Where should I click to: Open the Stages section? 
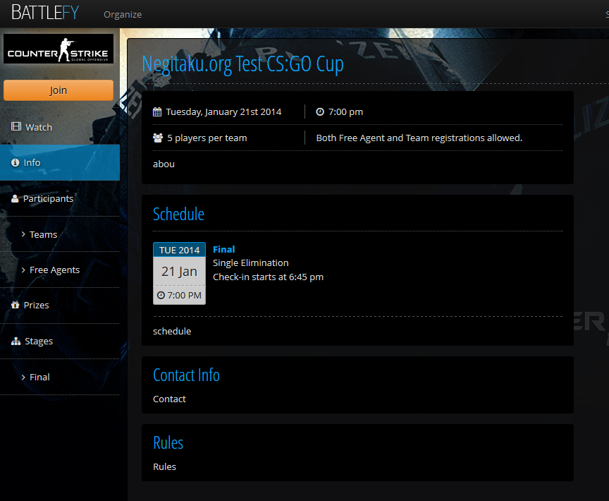(x=60, y=341)
